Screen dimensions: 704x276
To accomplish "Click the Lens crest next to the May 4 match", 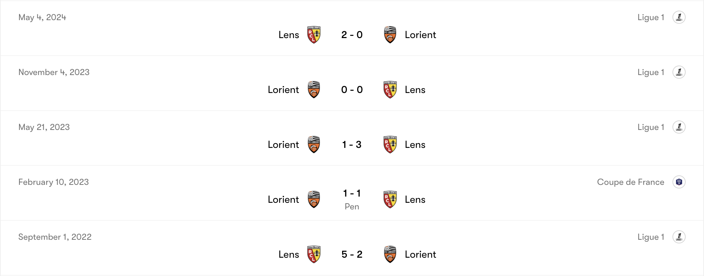I will (313, 34).
